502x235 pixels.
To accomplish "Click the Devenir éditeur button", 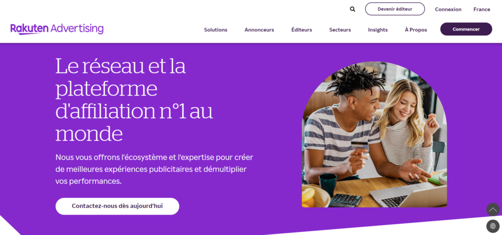I will pyautogui.click(x=395, y=9).
